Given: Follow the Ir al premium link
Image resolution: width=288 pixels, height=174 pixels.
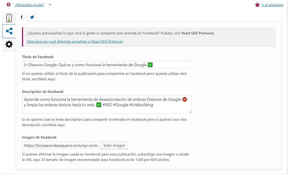Looking at the screenshot, I should 272,5.
